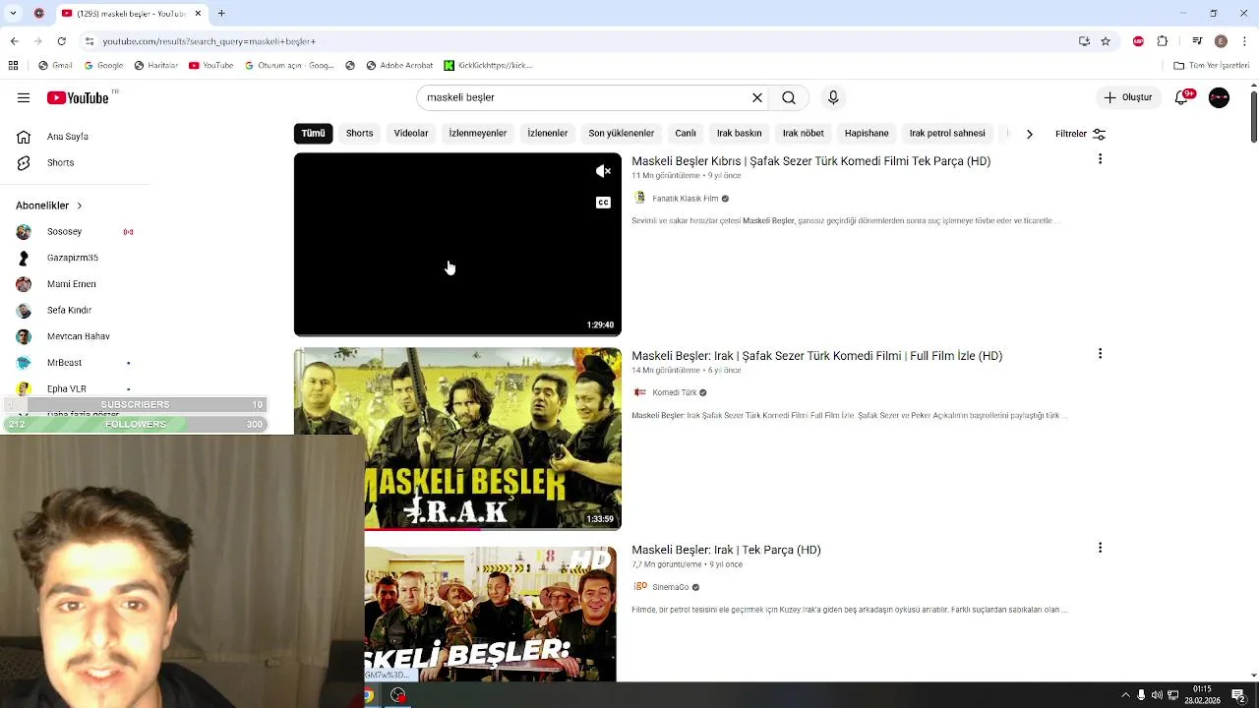Open Maskeli Beşler: Irak | Tek Parça title

[x=726, y=550]
